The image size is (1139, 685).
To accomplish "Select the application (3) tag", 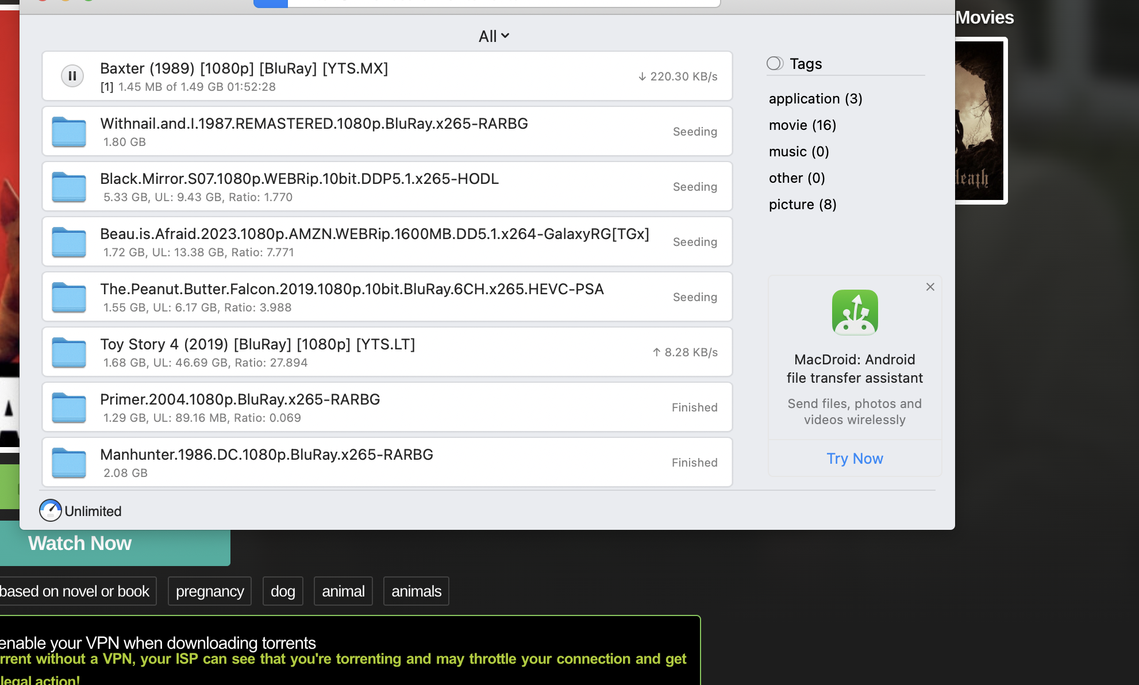I will pos(815,98).
